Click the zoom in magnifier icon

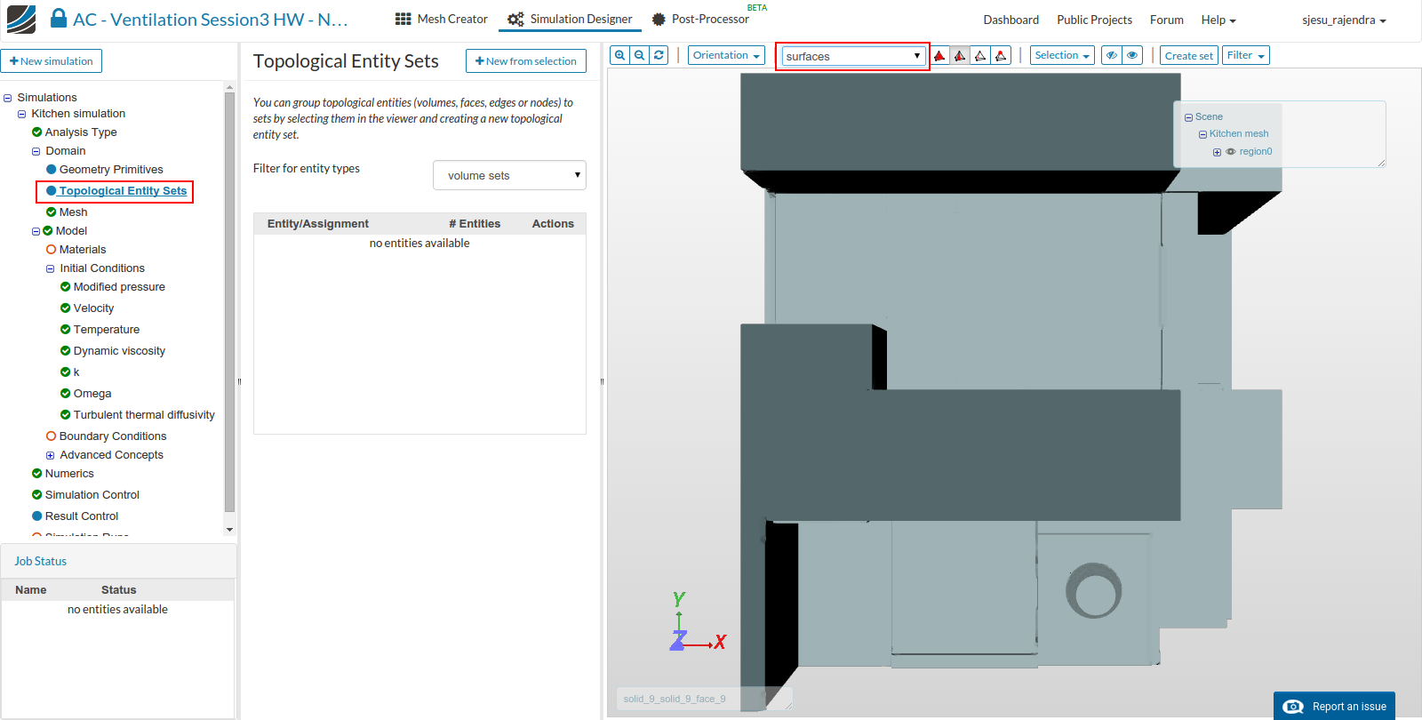point(619,55)
